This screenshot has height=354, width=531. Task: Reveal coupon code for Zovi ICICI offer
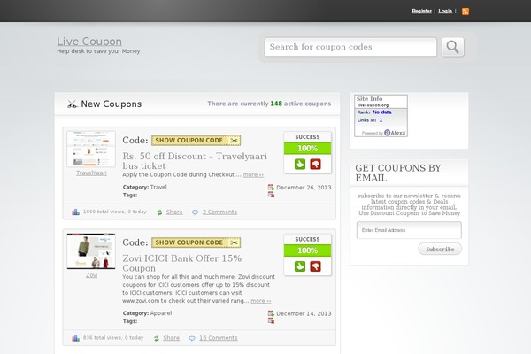[x=196, y=242]
